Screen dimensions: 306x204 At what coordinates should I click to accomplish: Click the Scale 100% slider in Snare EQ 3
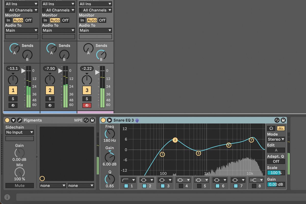[276, 173]
